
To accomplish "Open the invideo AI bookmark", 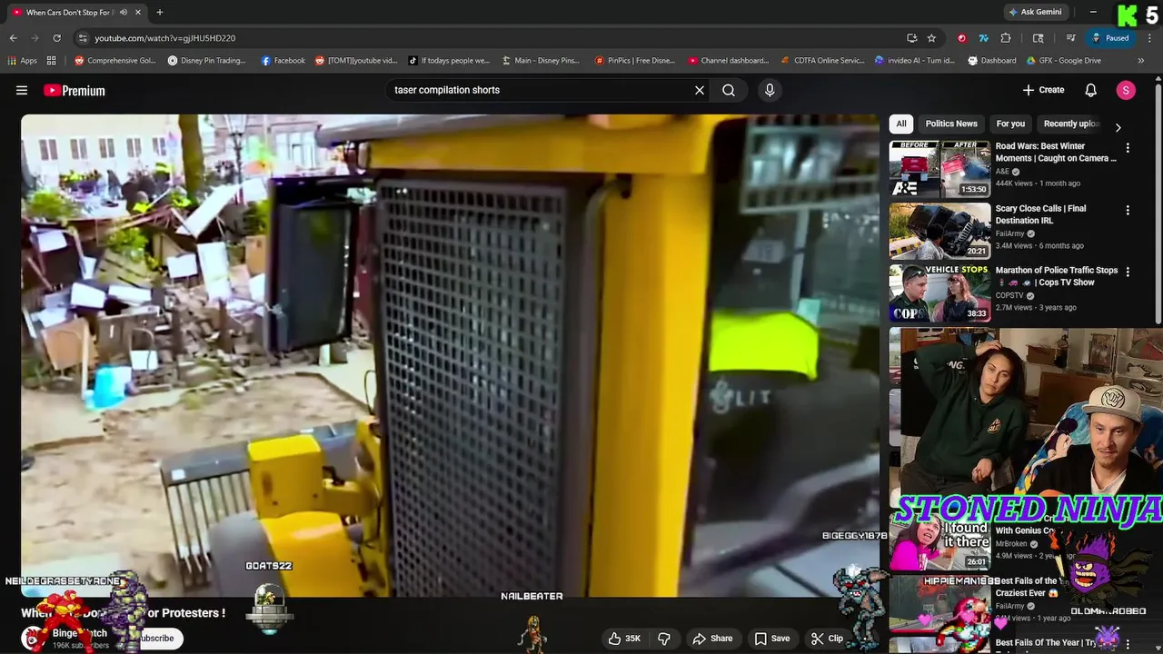I will click(x=914, y=61).
